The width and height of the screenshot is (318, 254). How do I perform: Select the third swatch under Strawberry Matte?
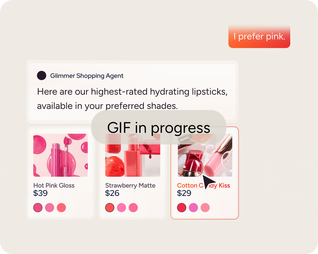pyautogui.click(x=133, y=208)
